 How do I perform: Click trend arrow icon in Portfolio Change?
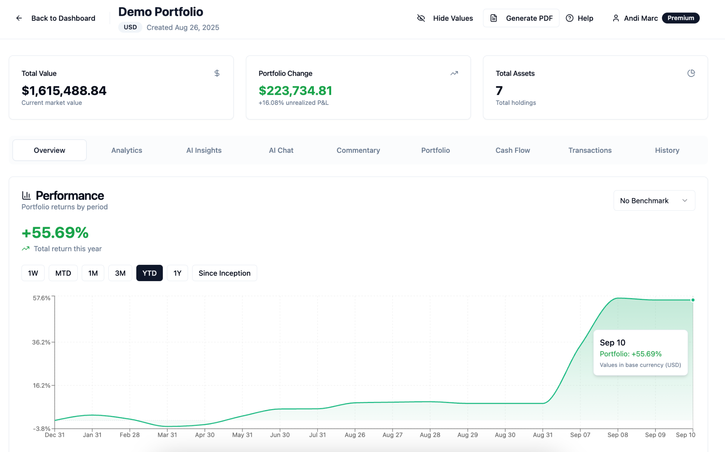454,73
